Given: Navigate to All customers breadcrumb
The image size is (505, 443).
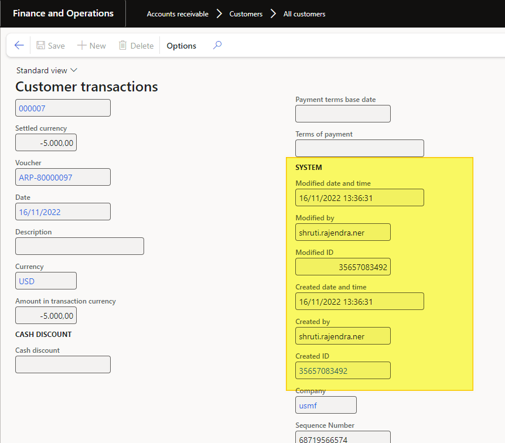Looking at the screenshot, I should pos(304,13).
